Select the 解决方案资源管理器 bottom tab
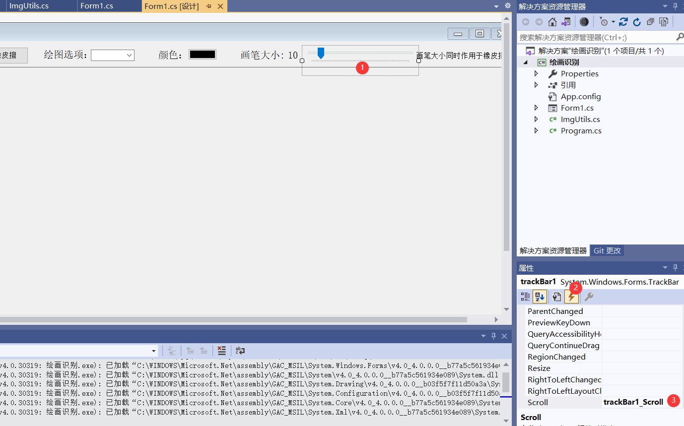 [553, 250]
